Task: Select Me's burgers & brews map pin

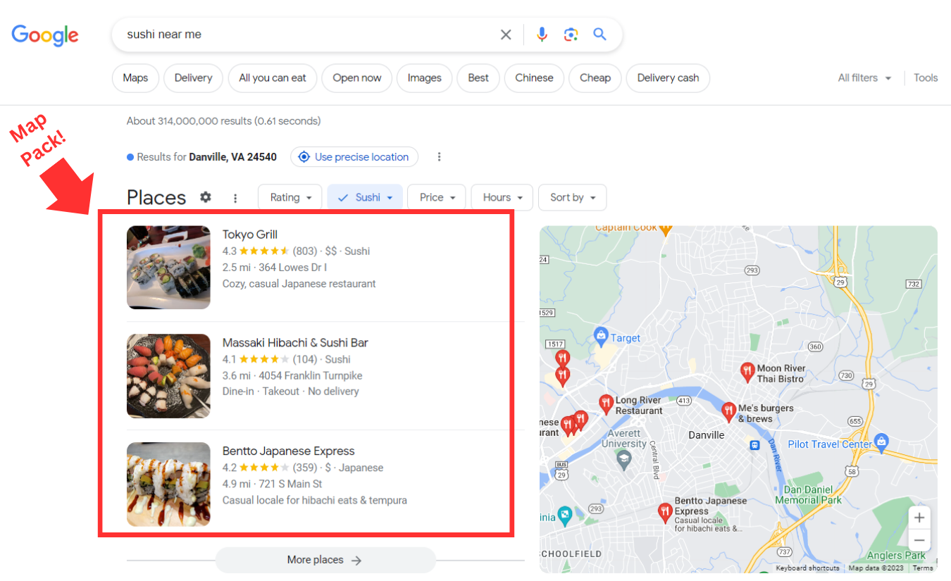Action: tap(729, 411)
